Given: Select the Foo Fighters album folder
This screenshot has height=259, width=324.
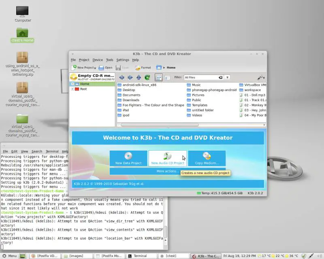Looking at the screenshot, I should pyautogui.click(x=151, y=105).
